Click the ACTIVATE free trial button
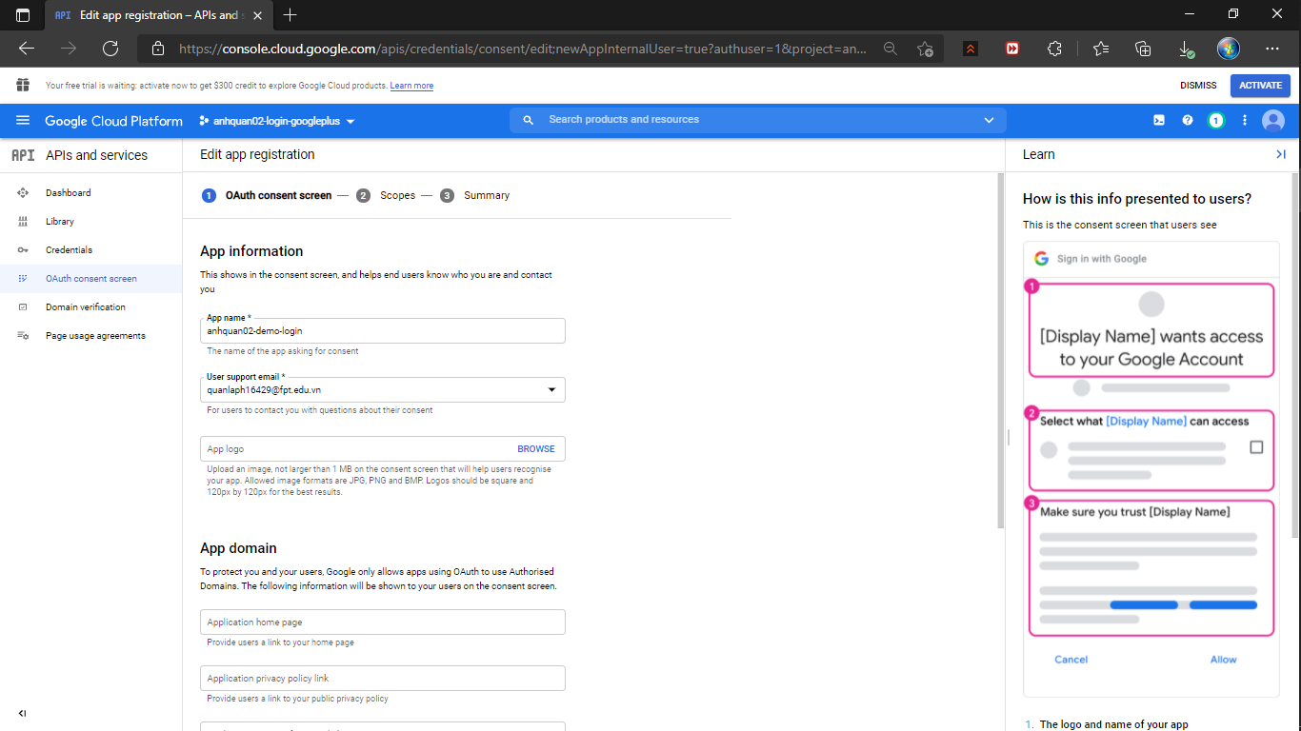1301x731 pixels. 1260,86
